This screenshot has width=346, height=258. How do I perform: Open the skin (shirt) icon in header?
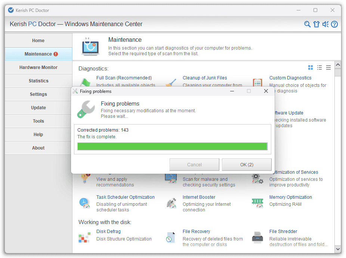tap(316, 24)
